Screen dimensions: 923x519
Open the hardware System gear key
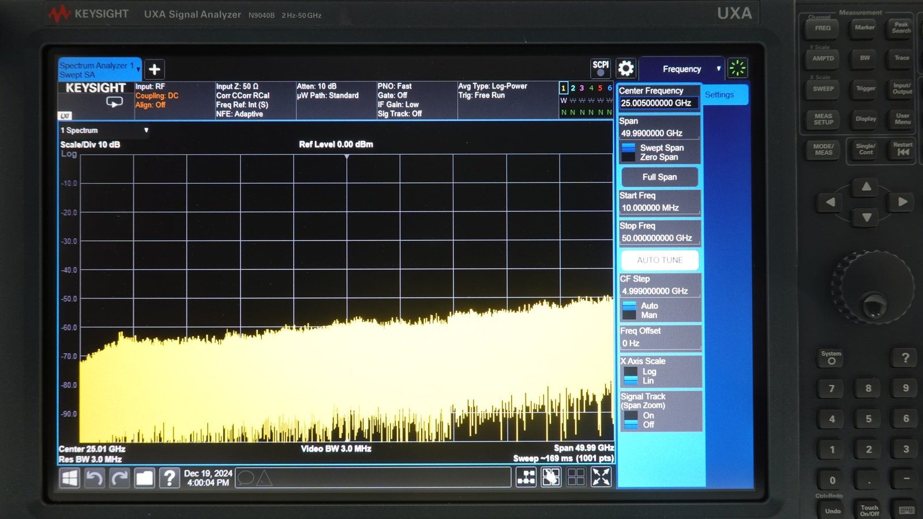click(x=831, y=358)
